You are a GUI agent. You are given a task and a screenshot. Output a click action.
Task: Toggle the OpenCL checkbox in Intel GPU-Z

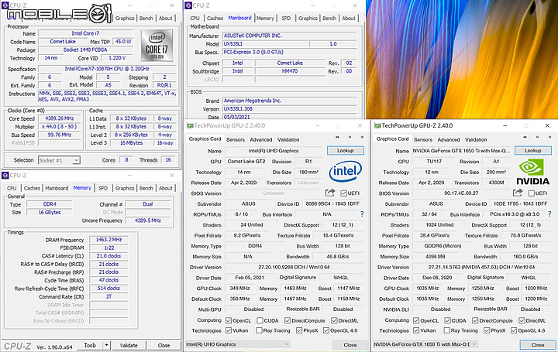(x=229, y=320)
